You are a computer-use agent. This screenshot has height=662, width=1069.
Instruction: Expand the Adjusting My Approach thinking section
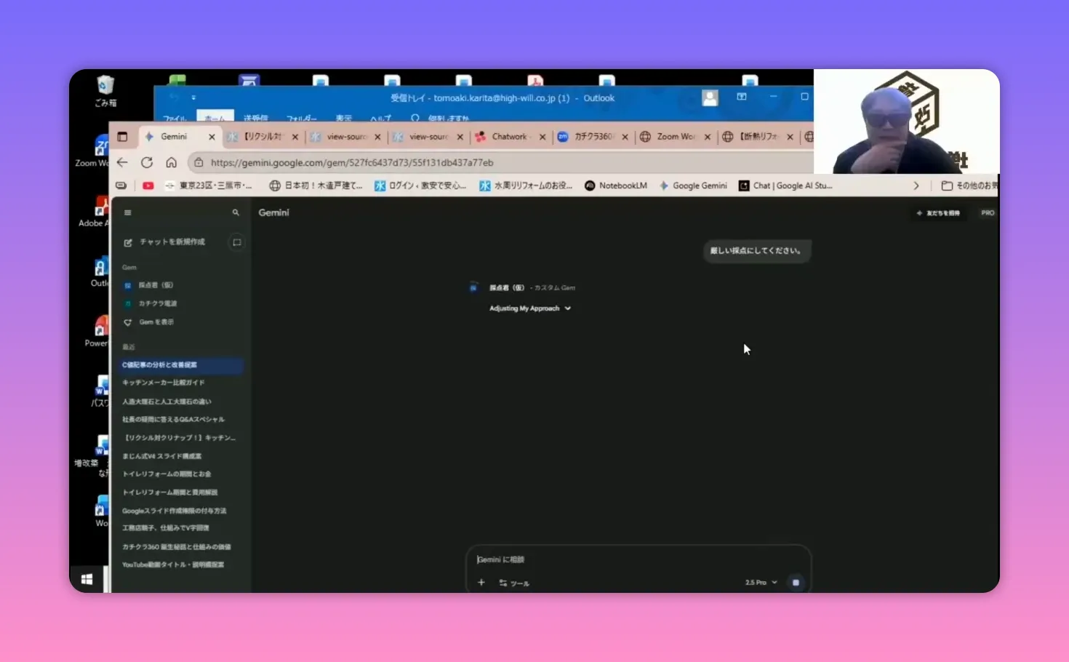click(530, 308)
